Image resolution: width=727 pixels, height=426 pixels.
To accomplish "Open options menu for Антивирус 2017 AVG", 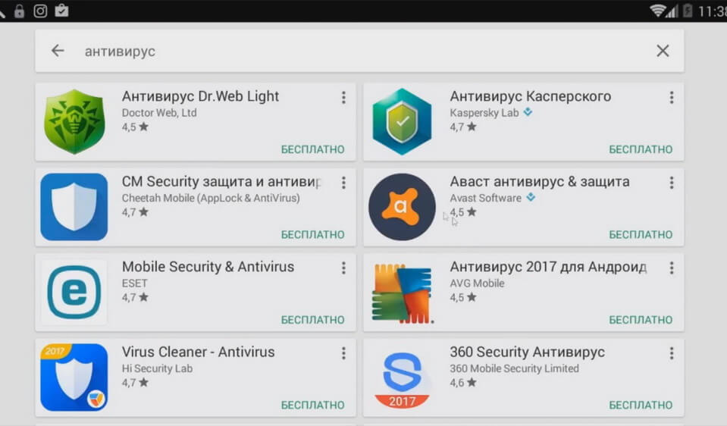I will pyautogui.click(x=672, y=268).
